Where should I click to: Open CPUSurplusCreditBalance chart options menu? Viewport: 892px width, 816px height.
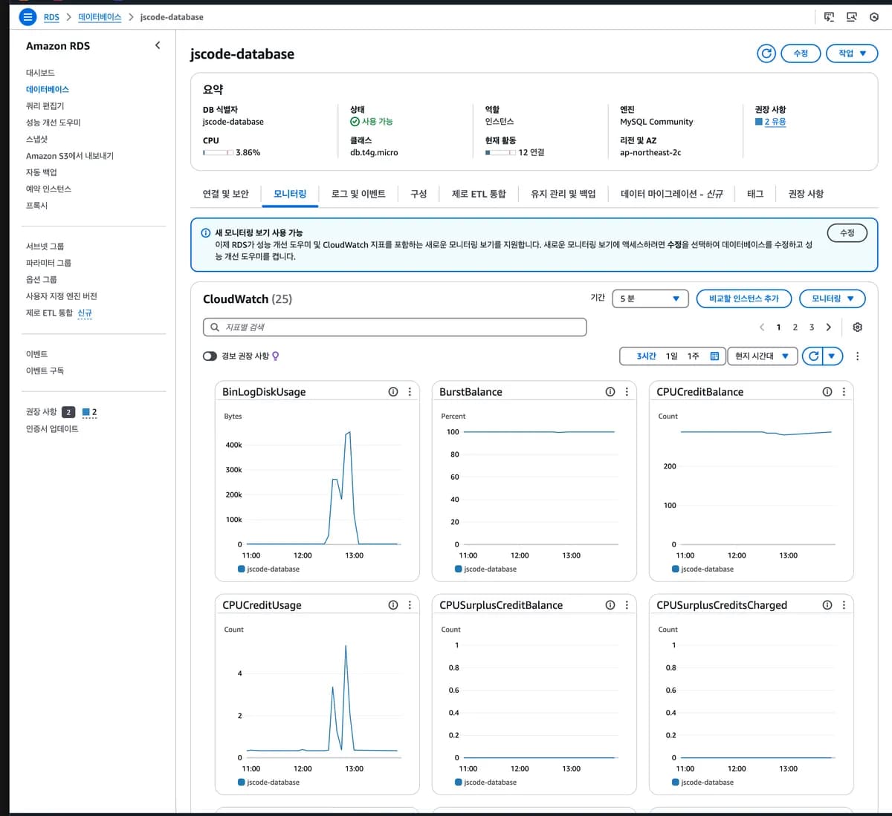coord(627,605)
